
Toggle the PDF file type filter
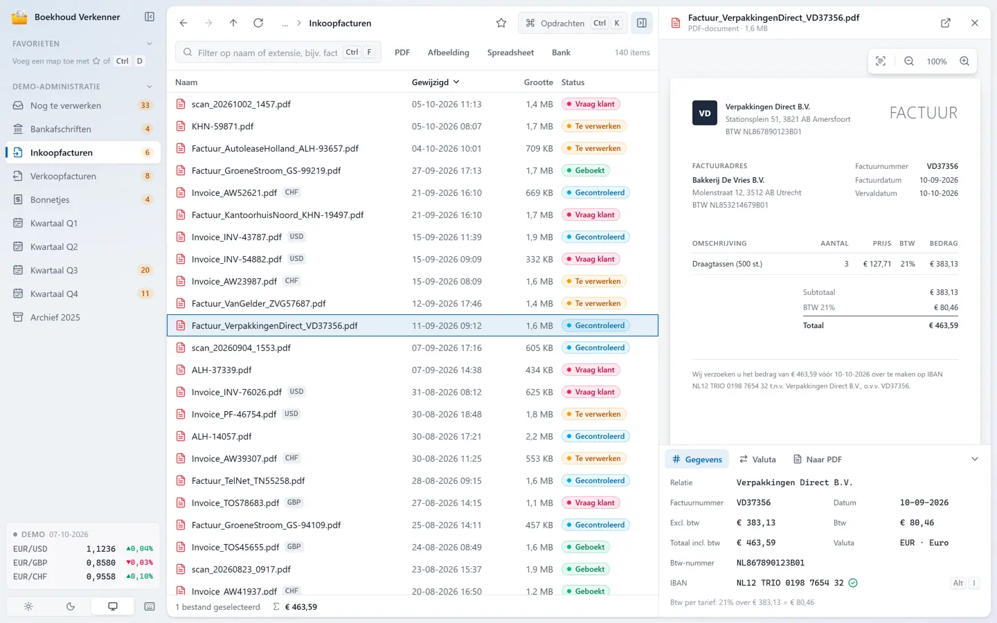(x=402, y=53)
